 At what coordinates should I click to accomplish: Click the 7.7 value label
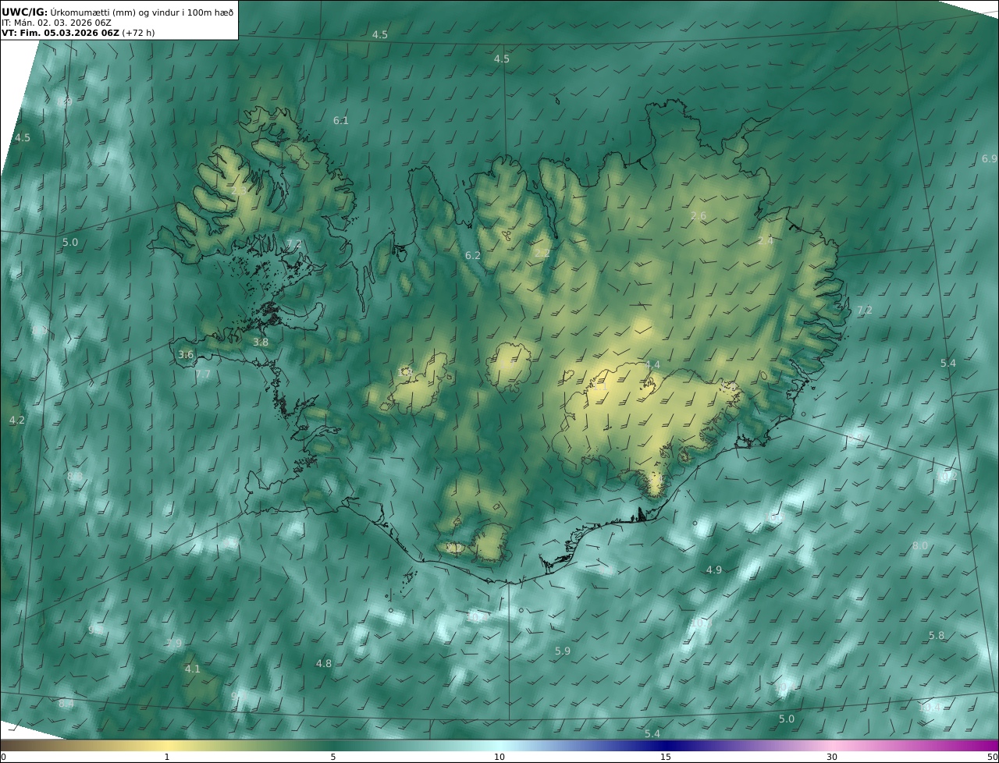click(203, 374)
